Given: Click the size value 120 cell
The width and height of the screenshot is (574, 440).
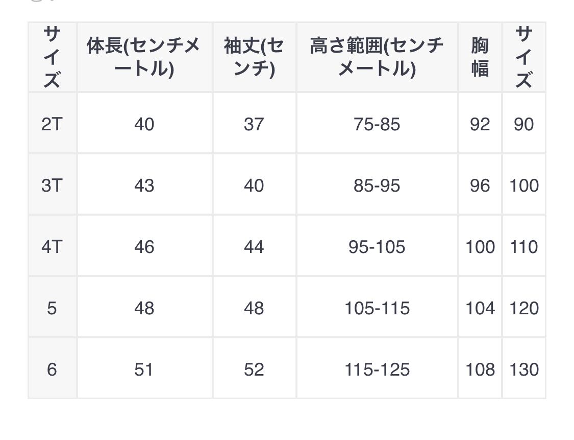Looking at the screenshot, I should coord(524,308).
